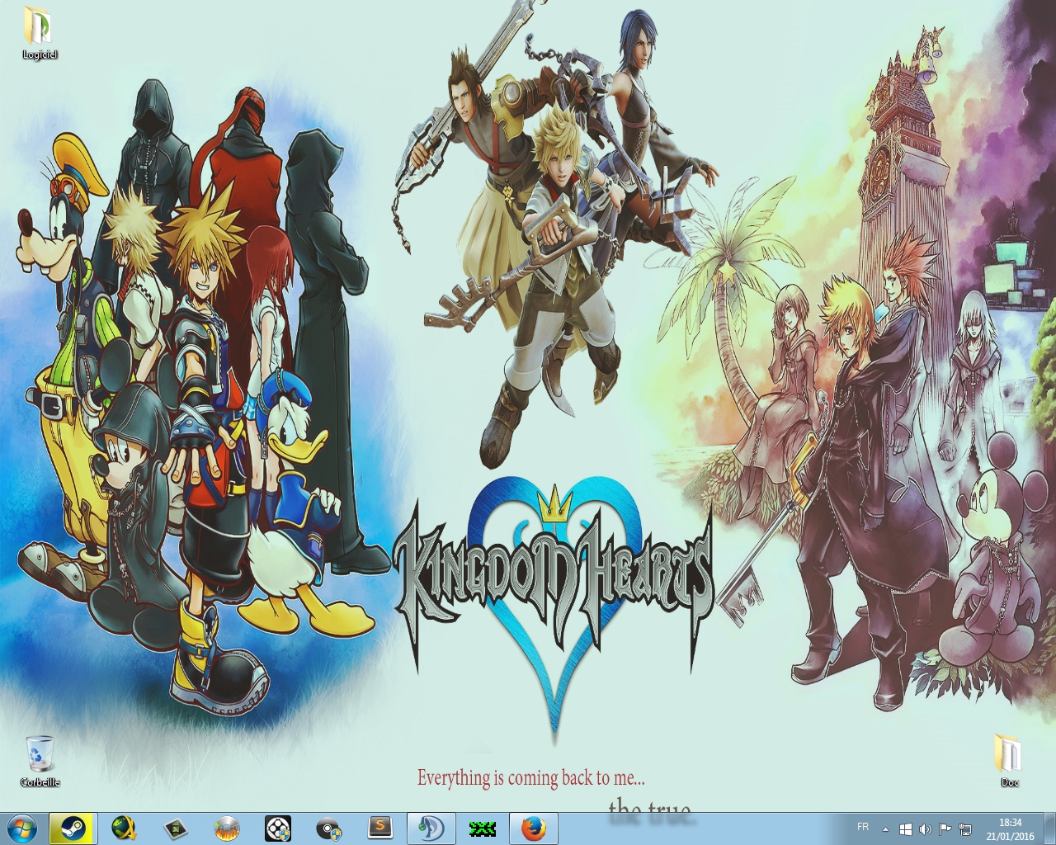The image size is (1056, 845).
Task: Open the network connection tray icon
Action: (x=965, y=829)
